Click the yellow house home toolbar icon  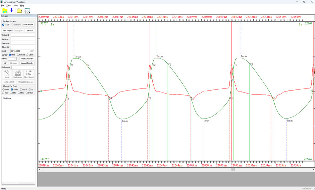pyautogui.click(x=5, y=11)
